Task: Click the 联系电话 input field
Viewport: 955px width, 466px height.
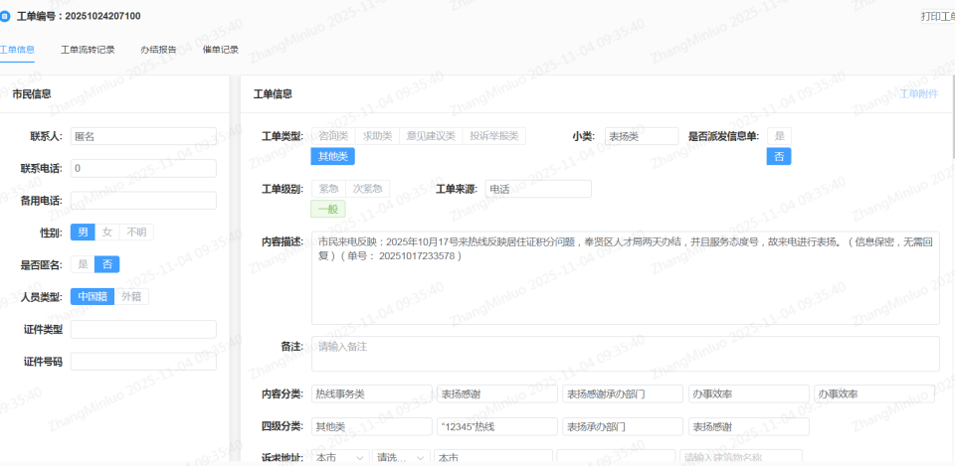Action: point(143,169)
